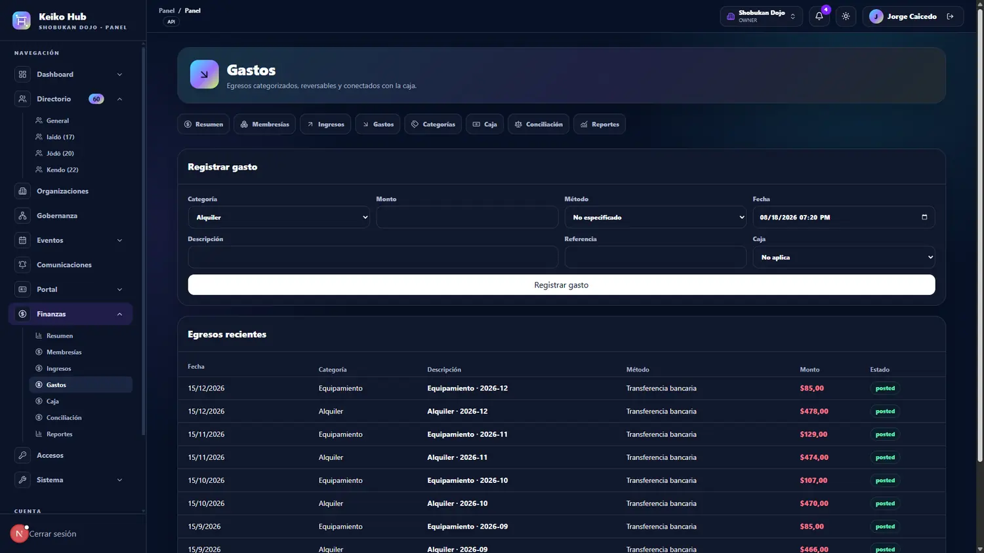Click the Monto input field

pyautogui.click(x=467, y=218)
